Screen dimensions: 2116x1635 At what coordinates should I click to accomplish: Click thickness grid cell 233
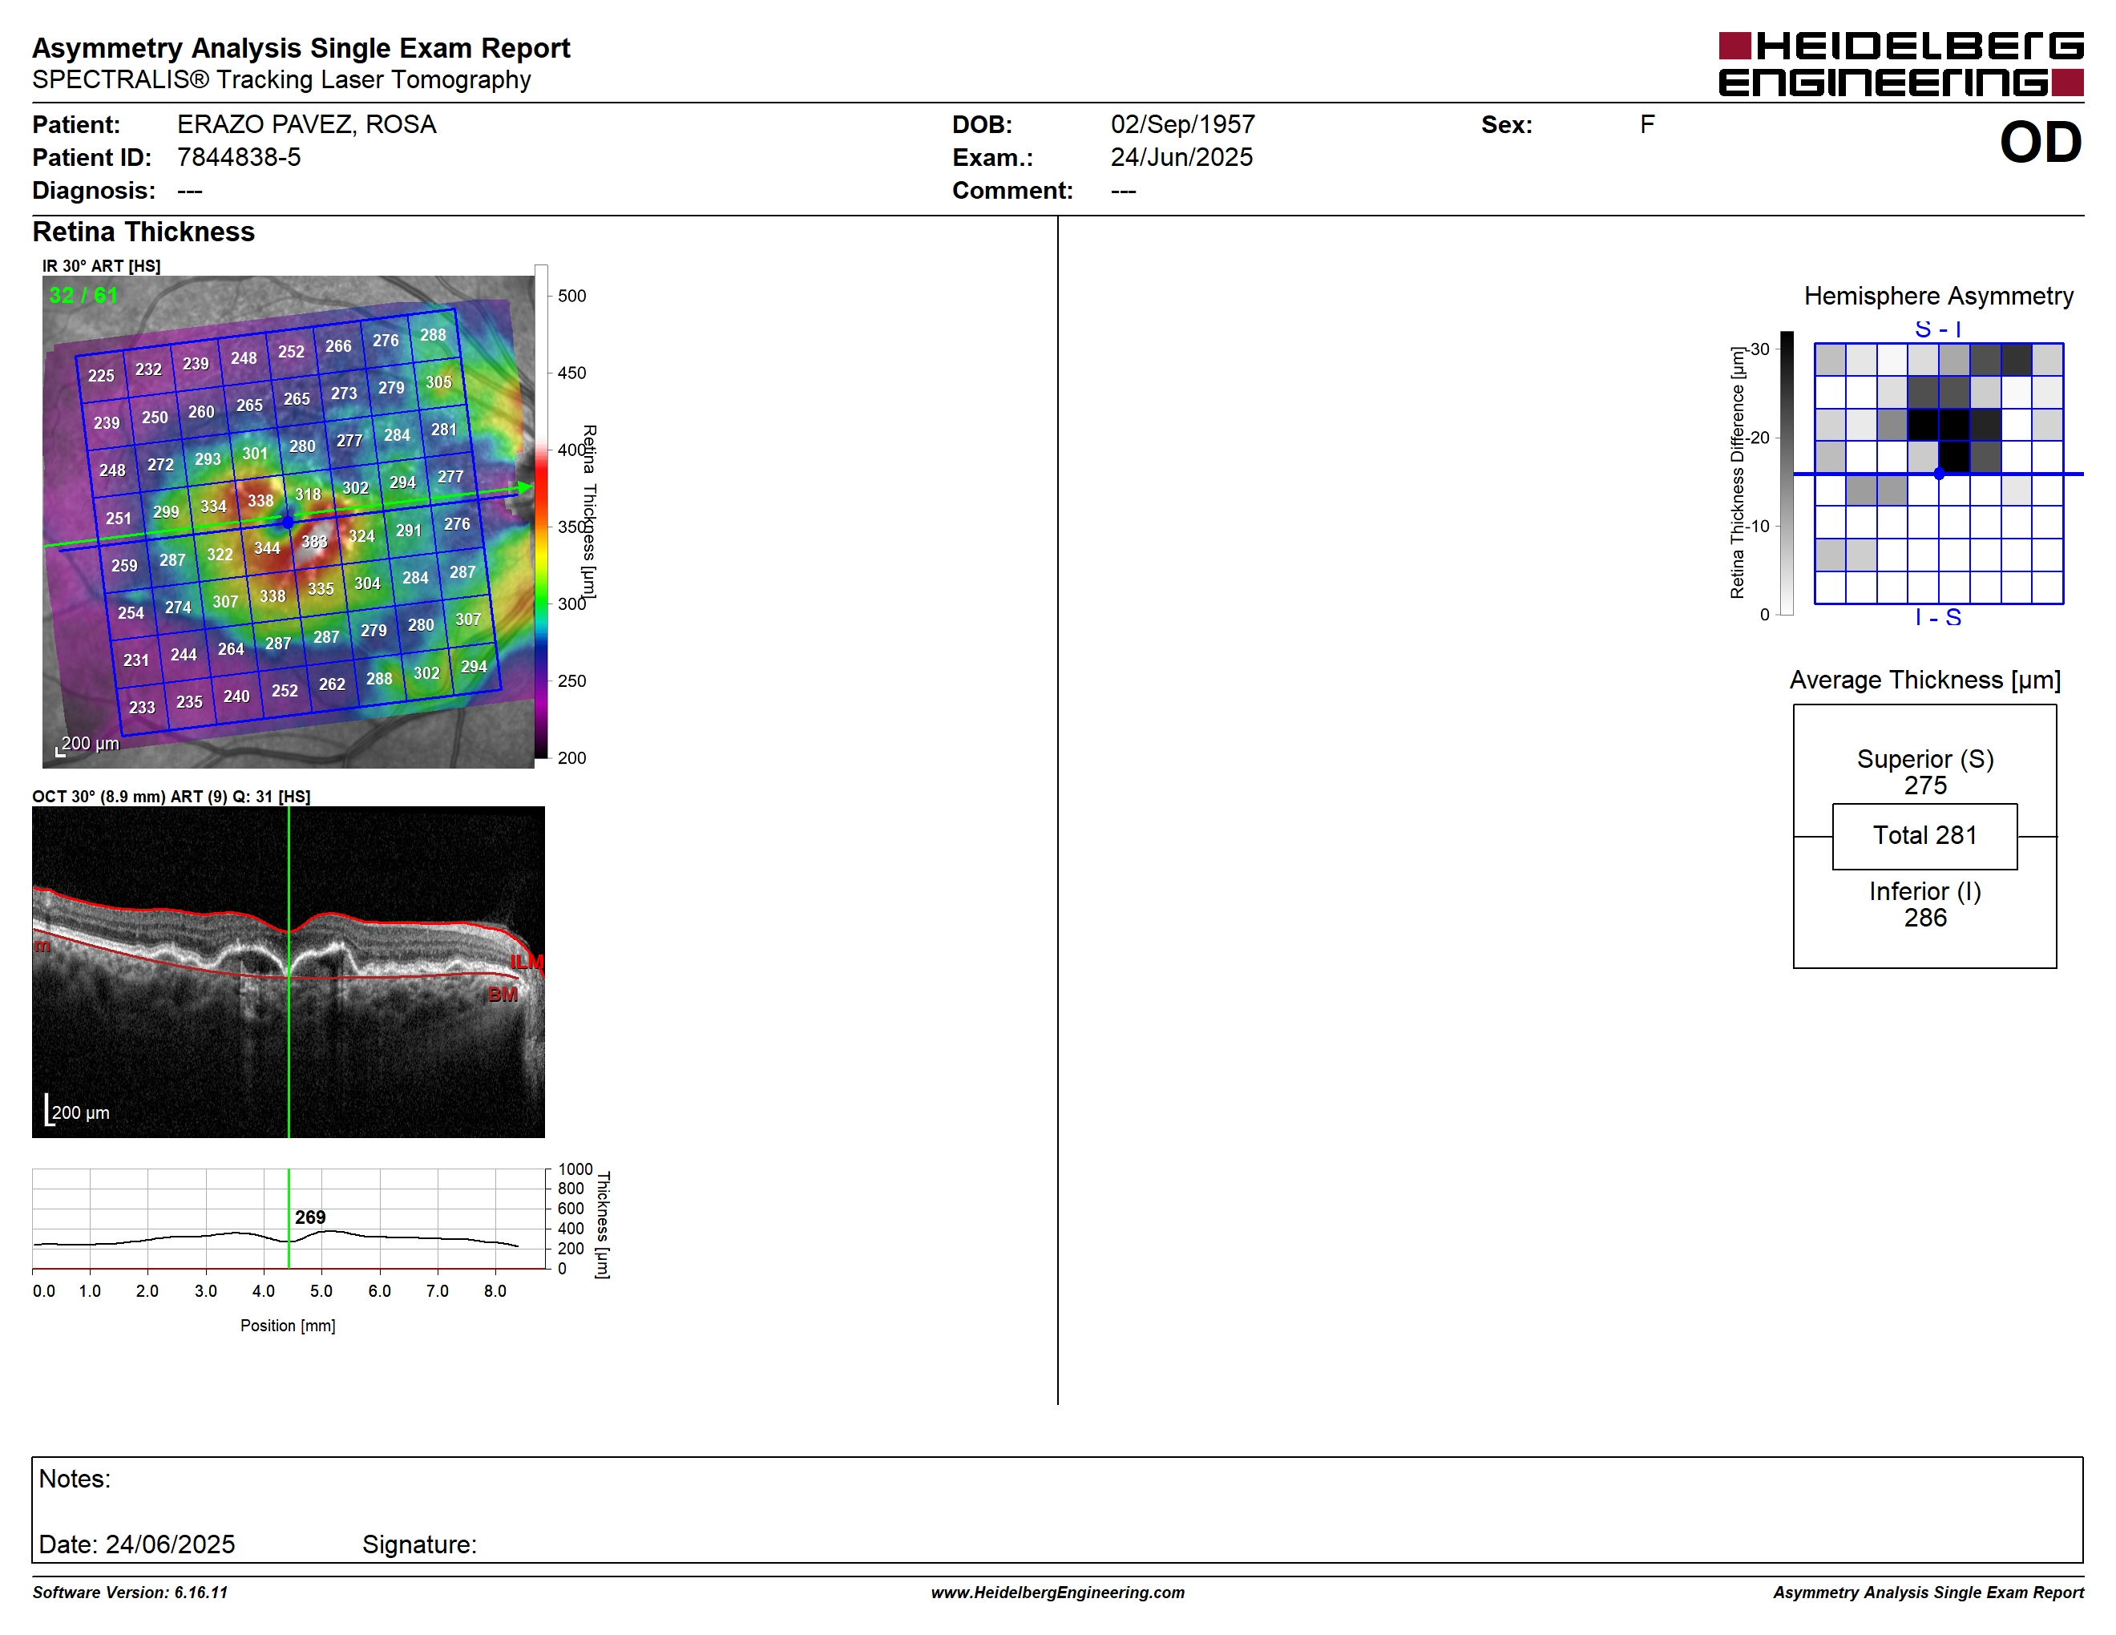[141, 708]
